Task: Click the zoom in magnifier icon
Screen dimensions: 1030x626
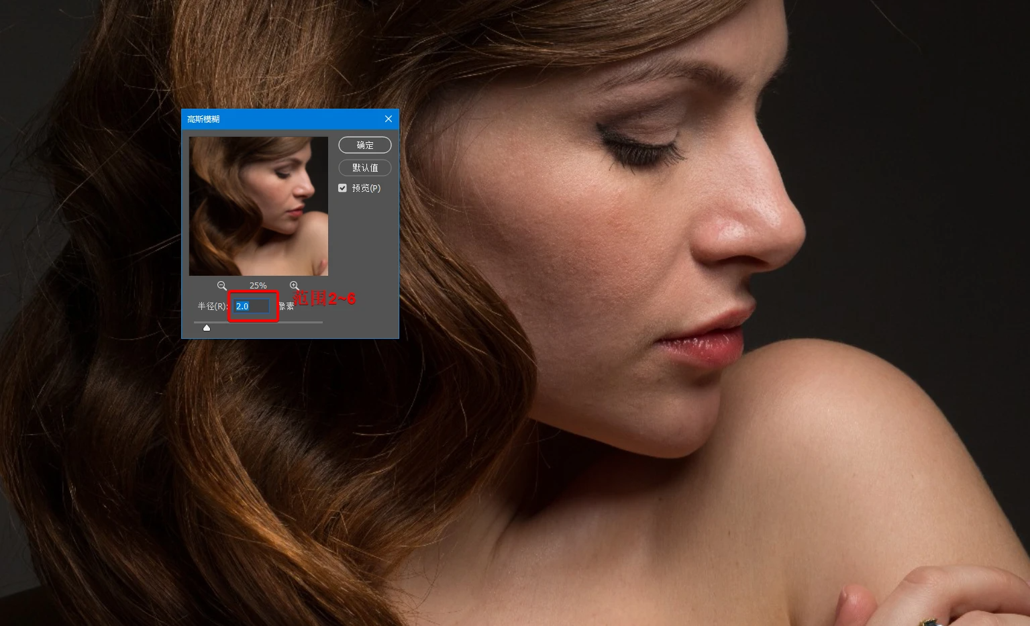Action: pos(294,286)
